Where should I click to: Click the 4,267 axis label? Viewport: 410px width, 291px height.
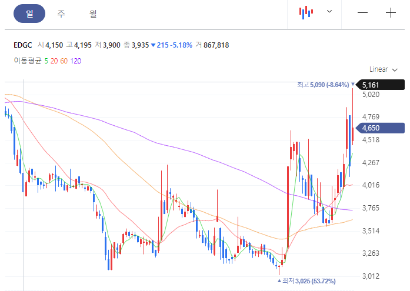371,162
